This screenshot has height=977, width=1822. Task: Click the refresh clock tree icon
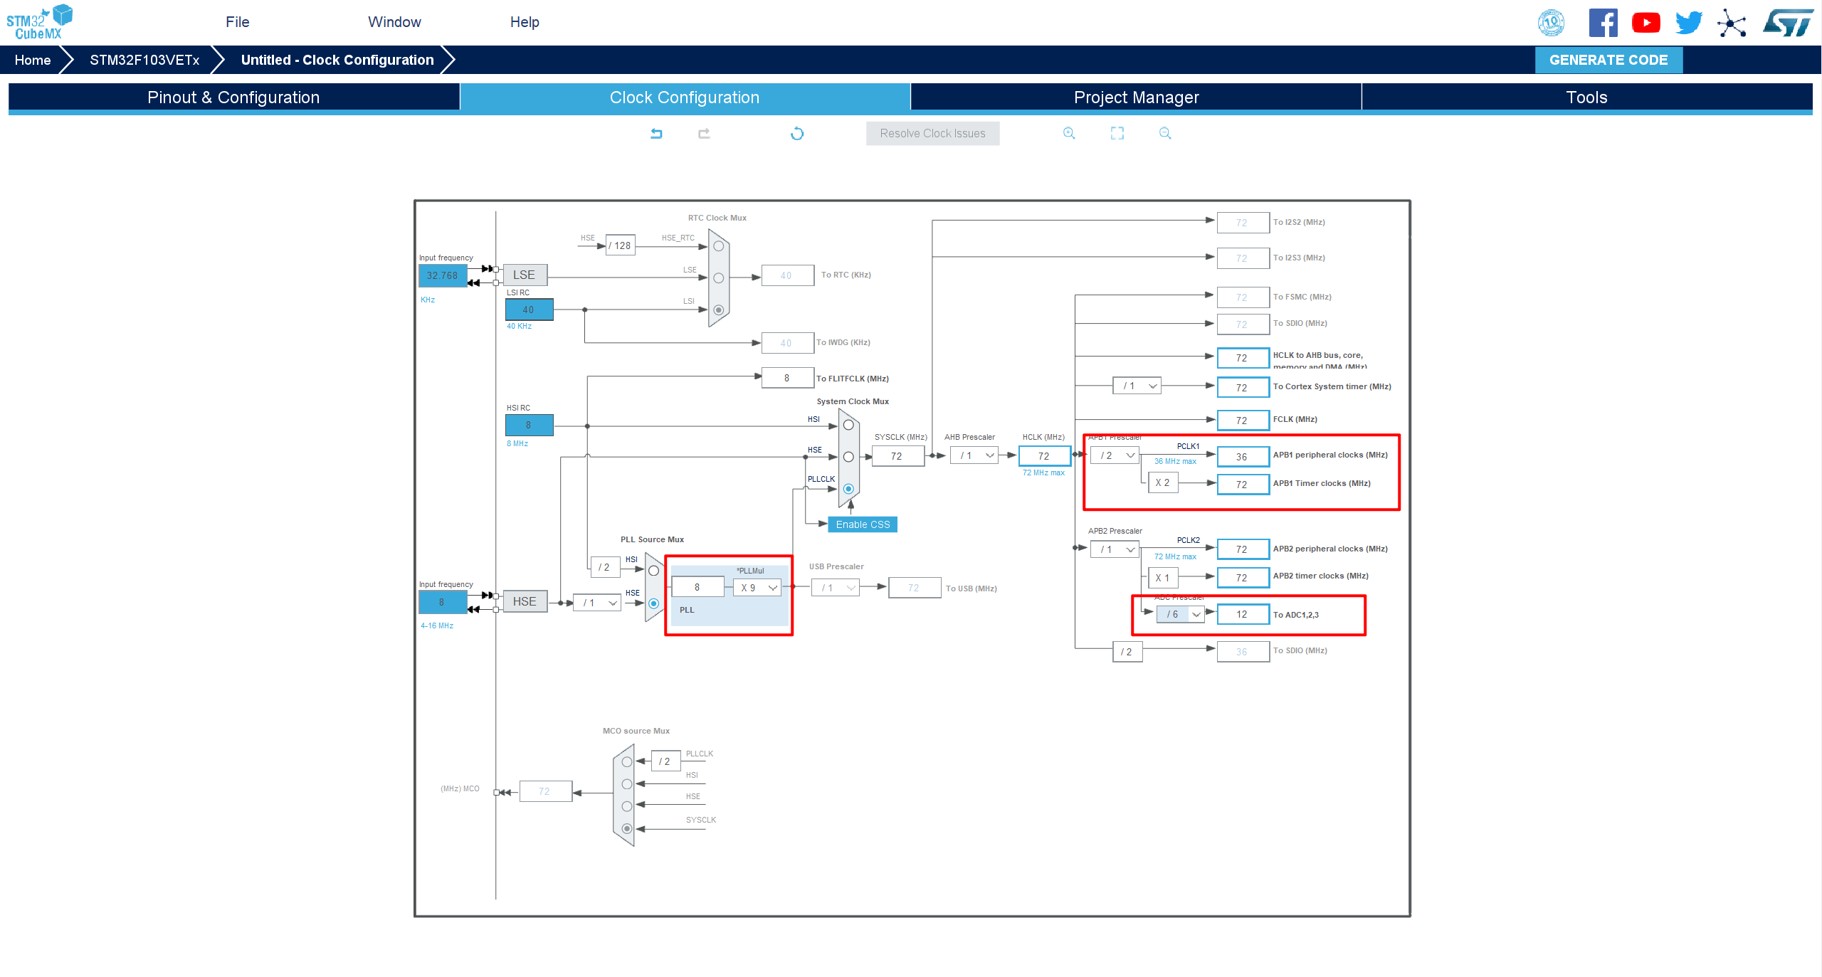(x=797, y=133)
